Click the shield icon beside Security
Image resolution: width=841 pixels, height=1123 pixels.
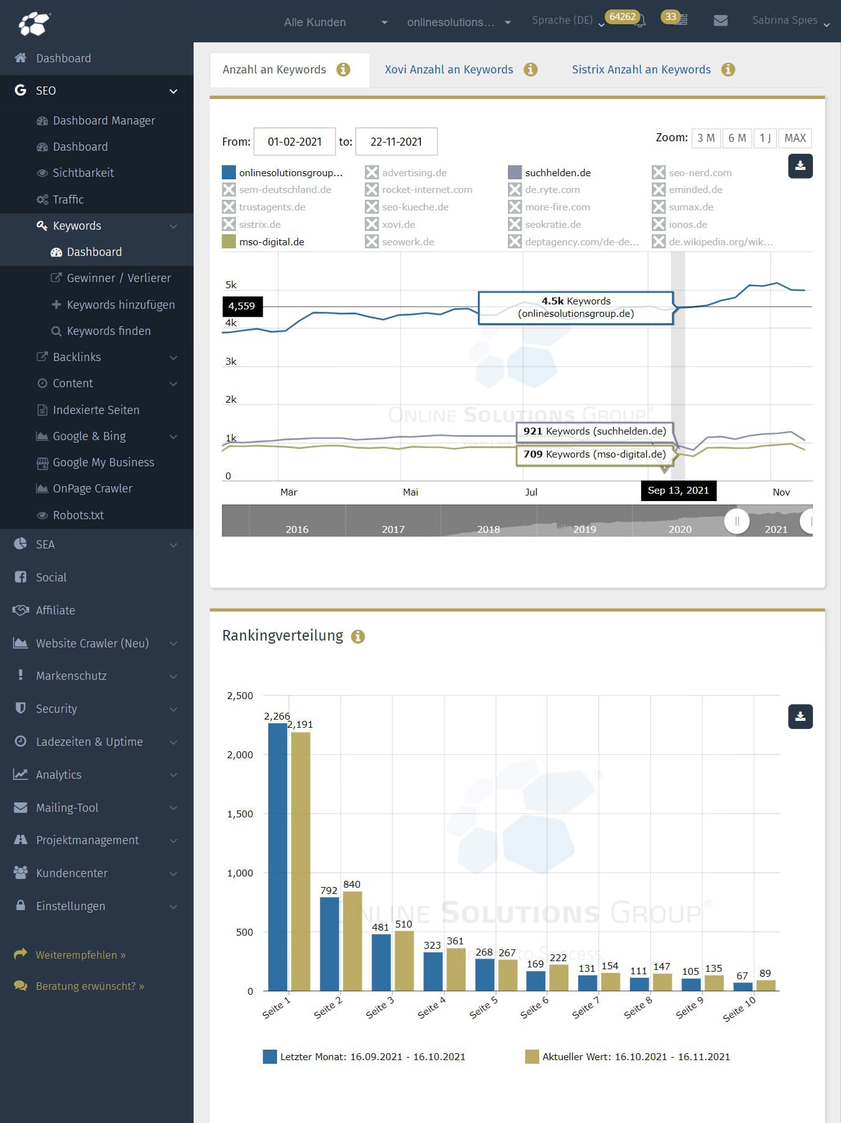click(x=21, y=708)
